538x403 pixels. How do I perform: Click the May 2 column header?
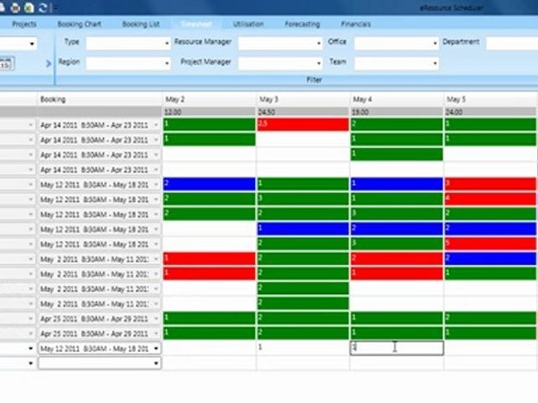click(209, 100)
